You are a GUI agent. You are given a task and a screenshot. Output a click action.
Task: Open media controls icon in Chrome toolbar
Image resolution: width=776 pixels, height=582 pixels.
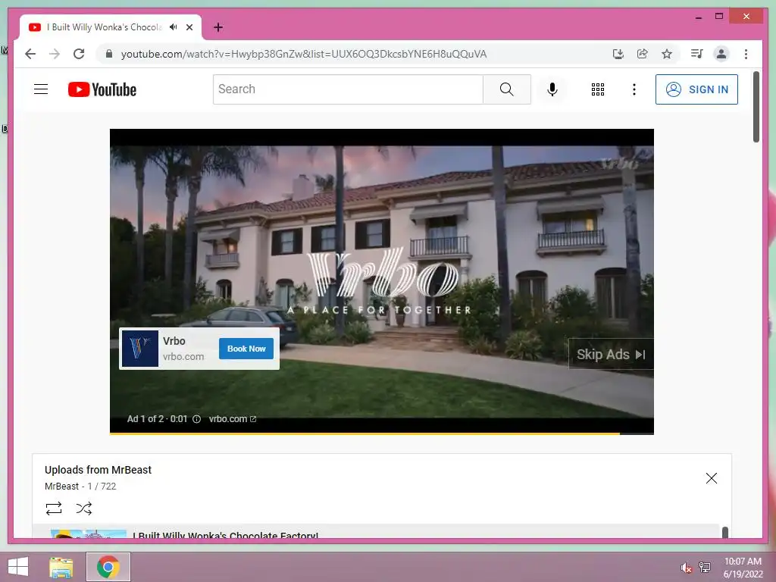[x=697, y=54]
